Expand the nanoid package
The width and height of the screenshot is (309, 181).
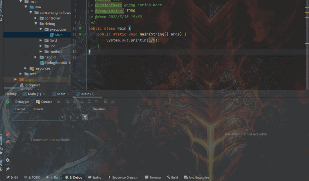tap(36, 57)
